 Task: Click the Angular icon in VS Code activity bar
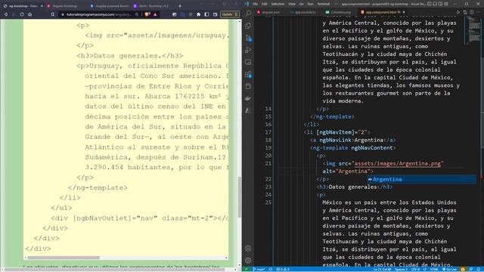coord(248,110)
